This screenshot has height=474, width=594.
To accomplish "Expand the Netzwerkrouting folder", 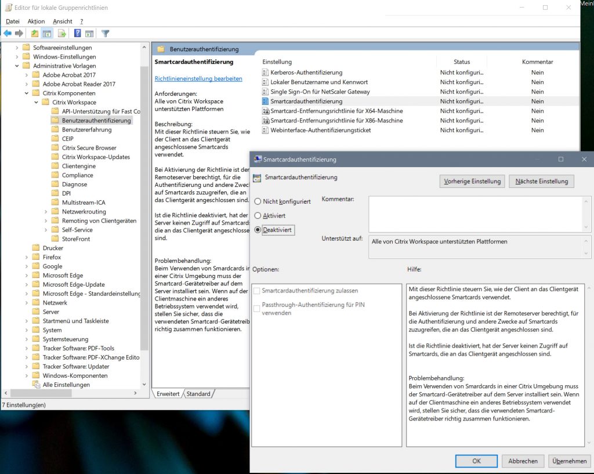I will [46, 212].
